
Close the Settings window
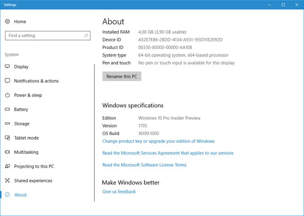coord(296,5)
